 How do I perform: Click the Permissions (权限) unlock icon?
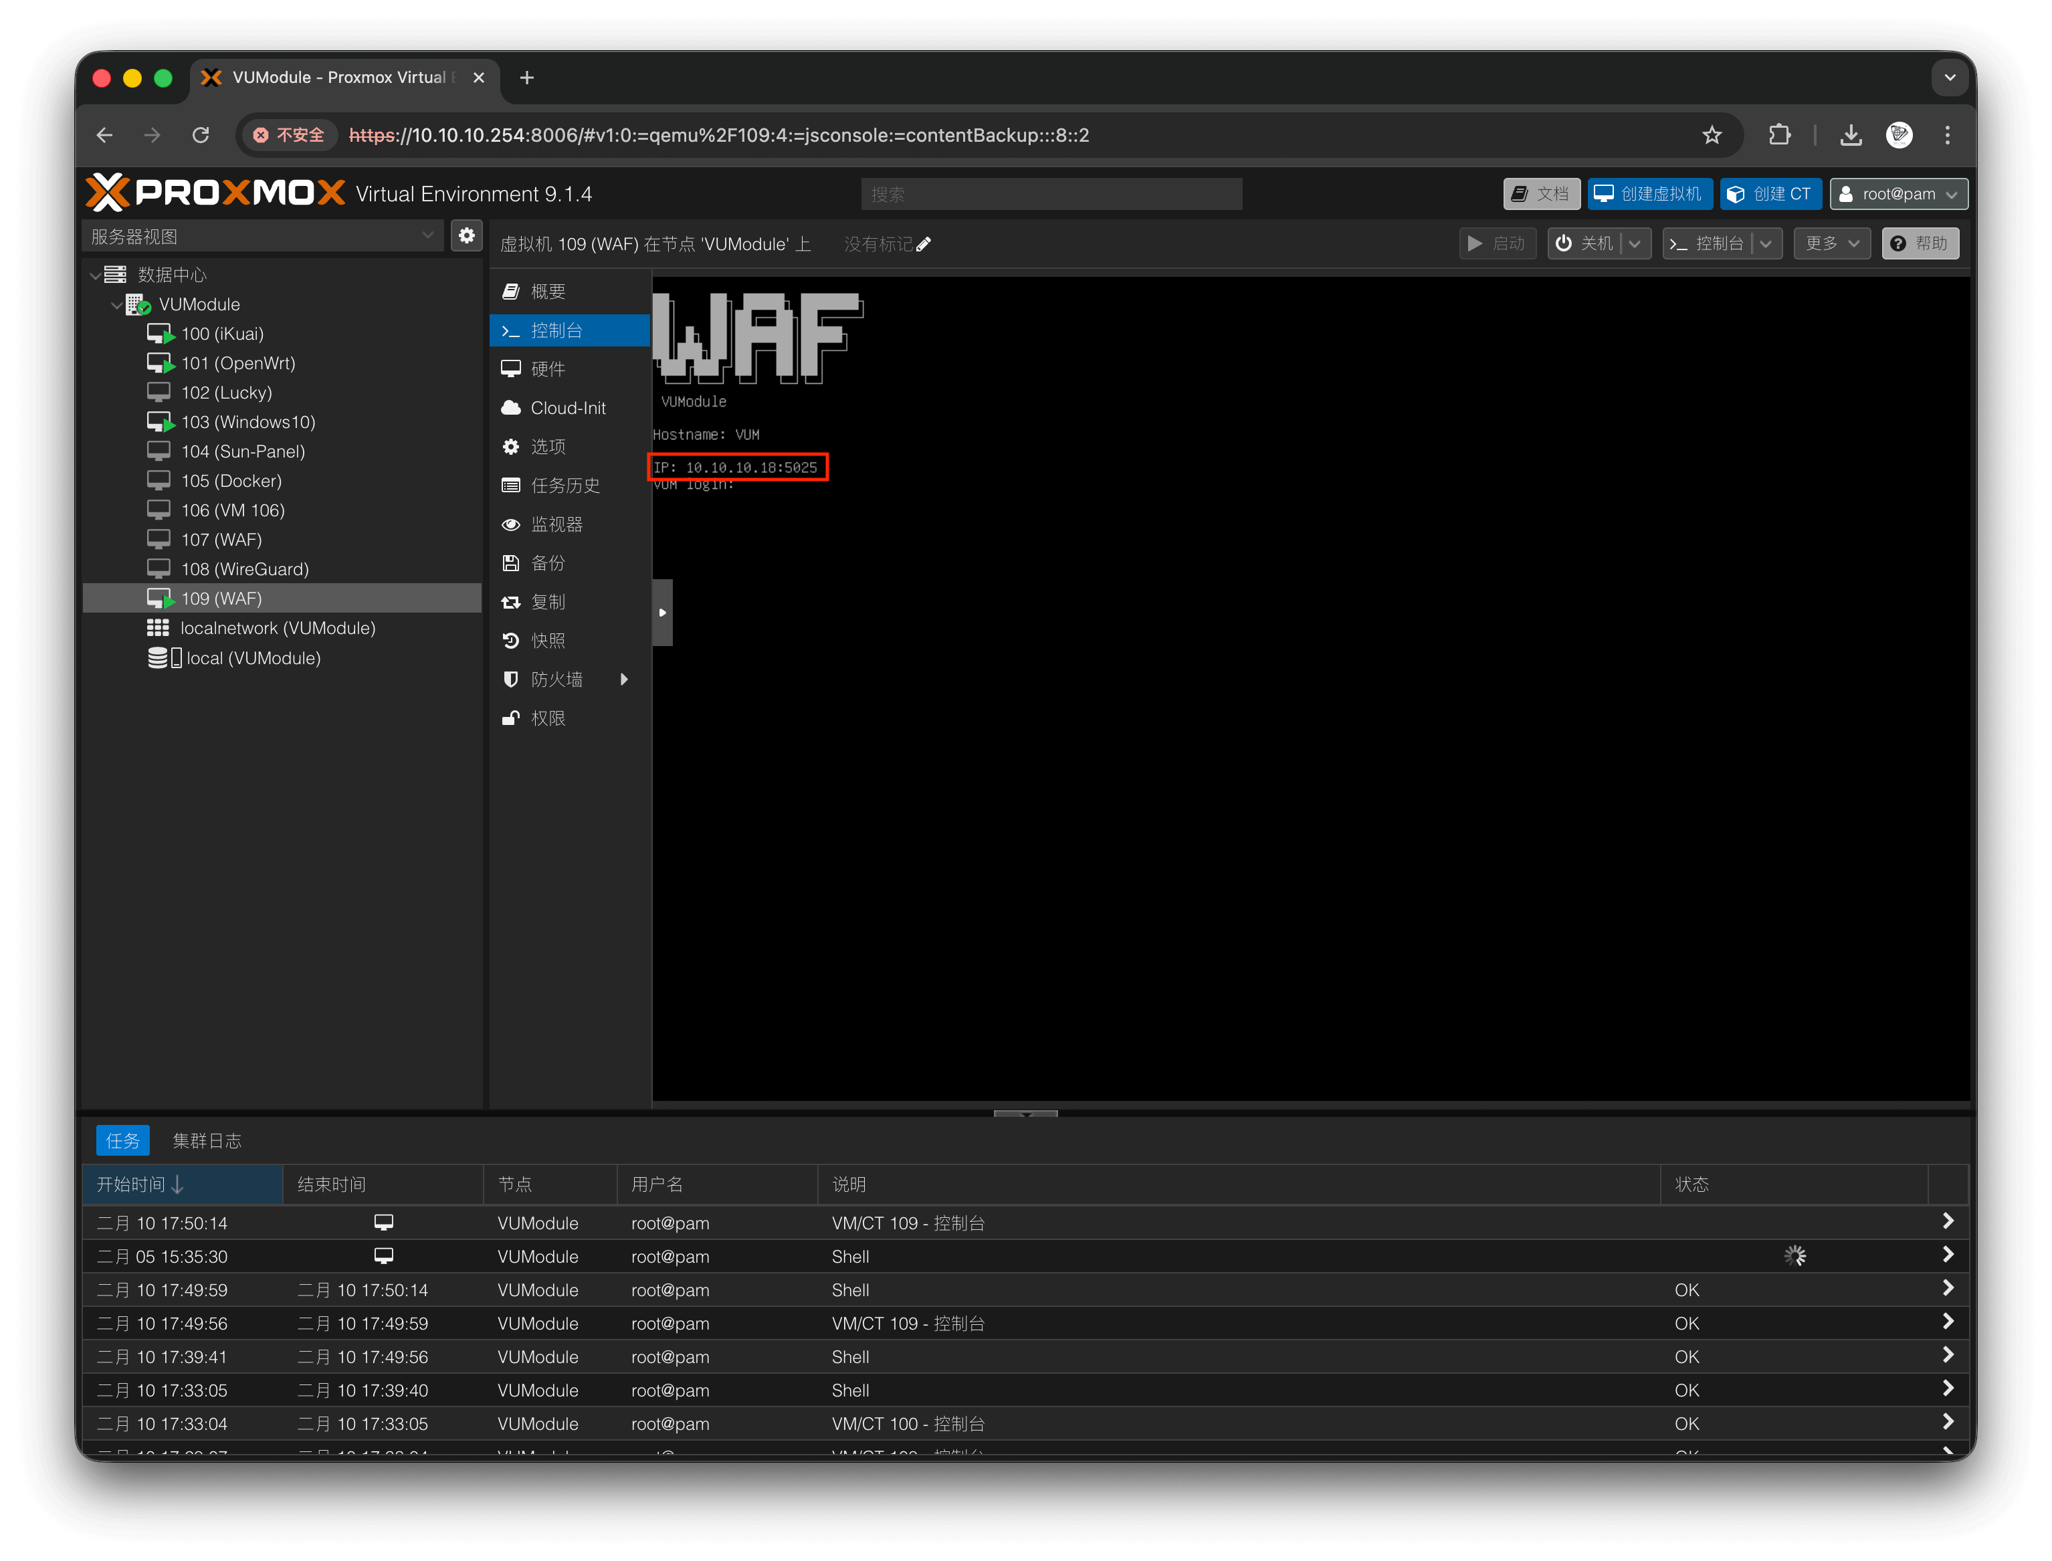[x=510, y=718]
